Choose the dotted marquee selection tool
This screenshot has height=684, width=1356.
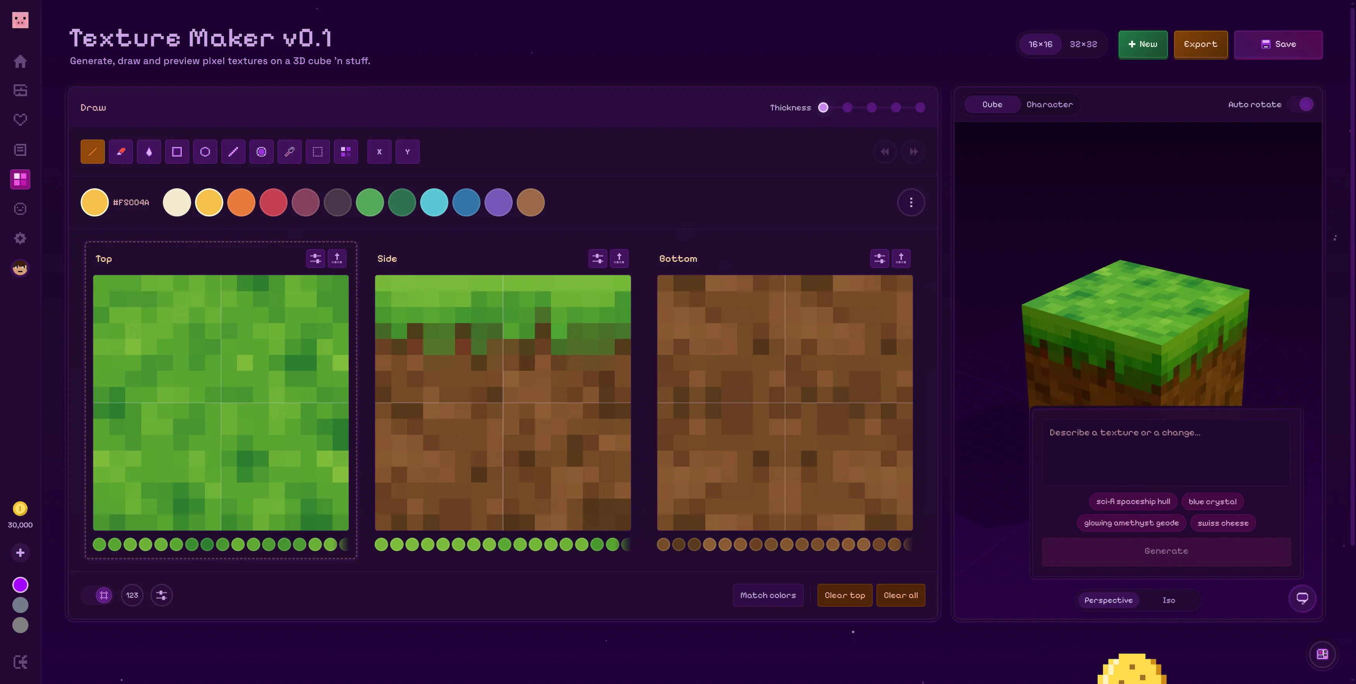tap(318, 151)
